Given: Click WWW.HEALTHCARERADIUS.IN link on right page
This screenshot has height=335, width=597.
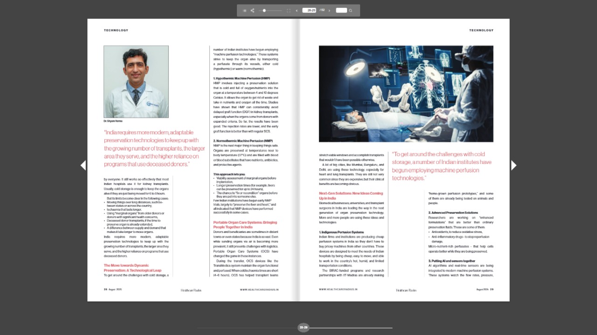Looking at the screenshot, I should pos(338,289).
